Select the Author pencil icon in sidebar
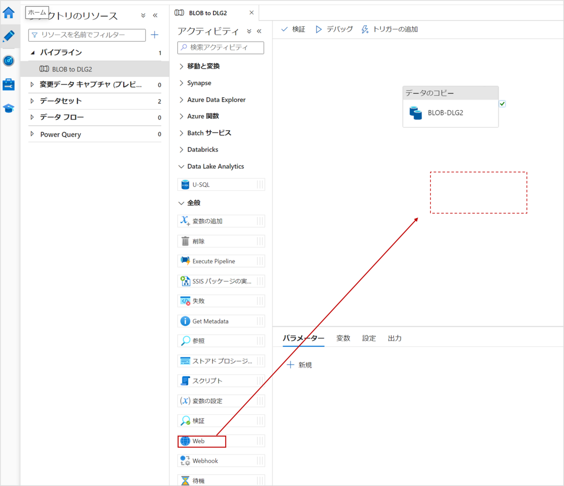The image size is (564, 486). [x=9, y=36]
